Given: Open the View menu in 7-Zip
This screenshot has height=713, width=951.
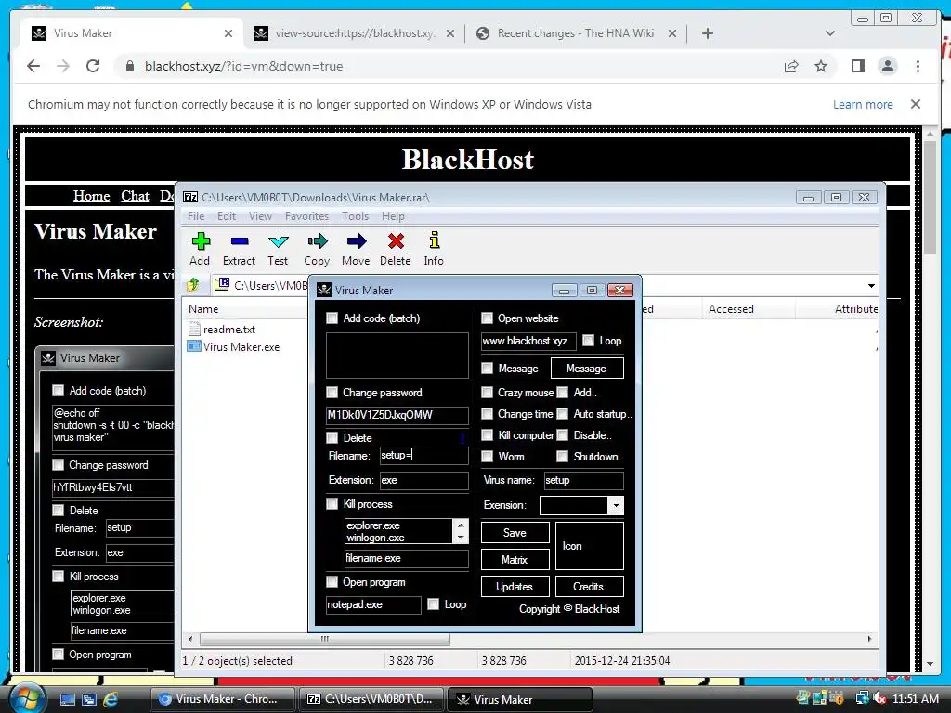Looking at the screenshot, I should (x=260, y=215).
